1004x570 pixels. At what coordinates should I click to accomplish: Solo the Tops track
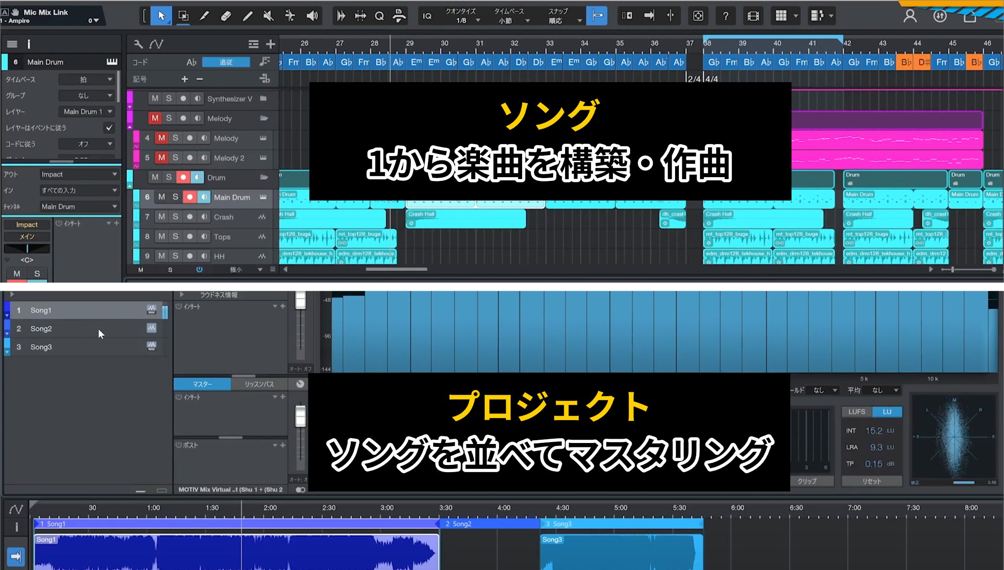coord(175,236)
